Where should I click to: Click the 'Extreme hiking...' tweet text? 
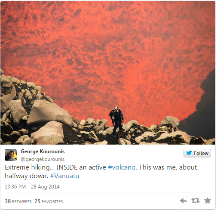coord(101,172)
